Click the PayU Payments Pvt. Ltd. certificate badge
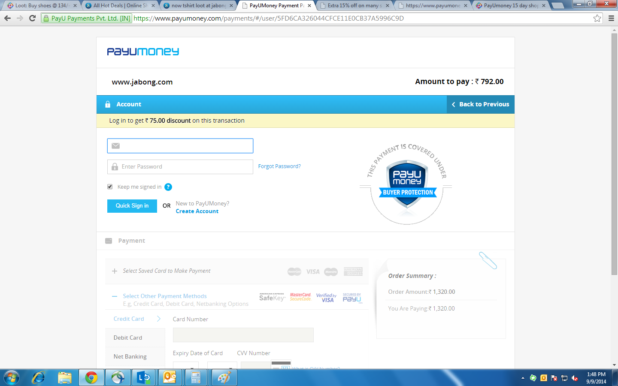The width and height of the screenshot is (618, 386). [x=86, y=18]
